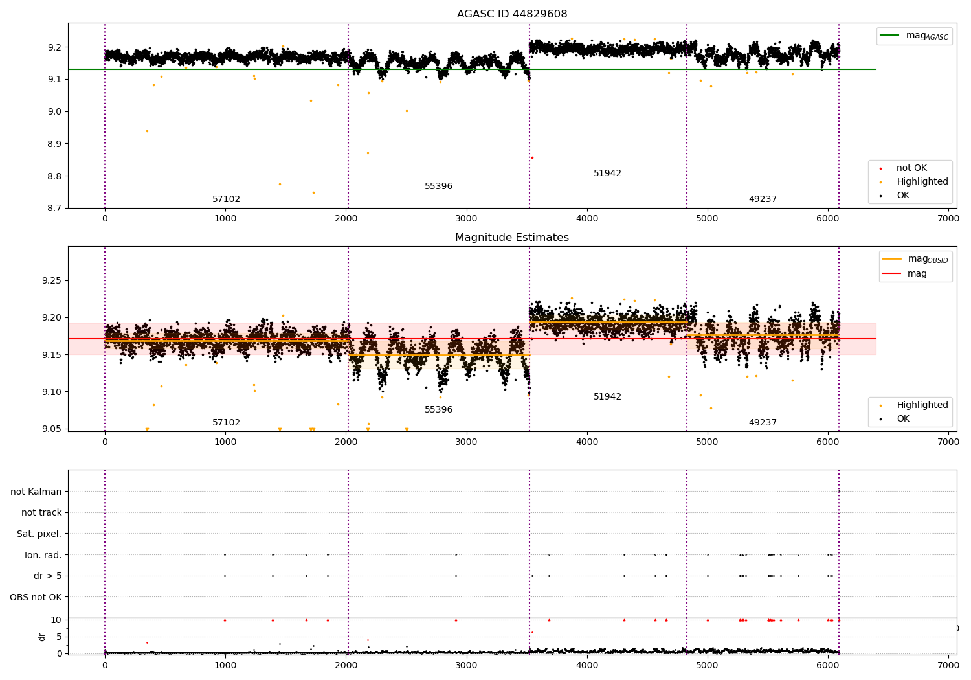Select 'OK' entry in the top plot legend
Screen dimensions: 971x680
point(902,196)
